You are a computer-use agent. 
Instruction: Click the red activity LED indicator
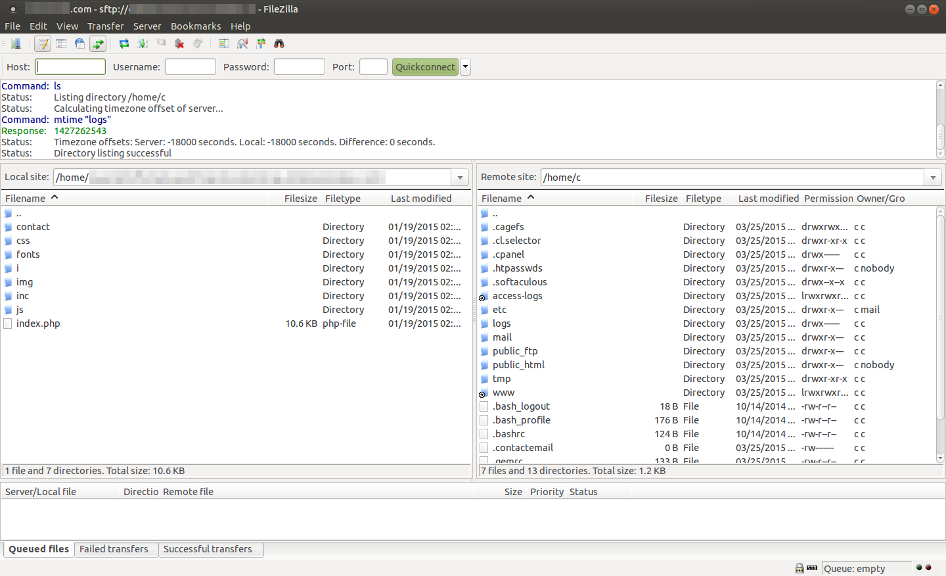[x=928, y=567]
